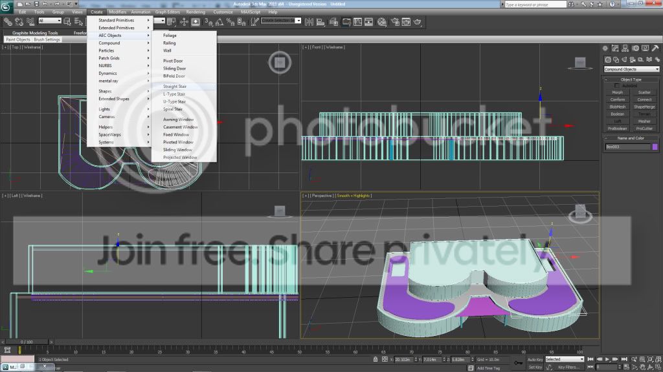
Task: Choose Spiral Stair from AEC submenu
Action: [184, 109]
